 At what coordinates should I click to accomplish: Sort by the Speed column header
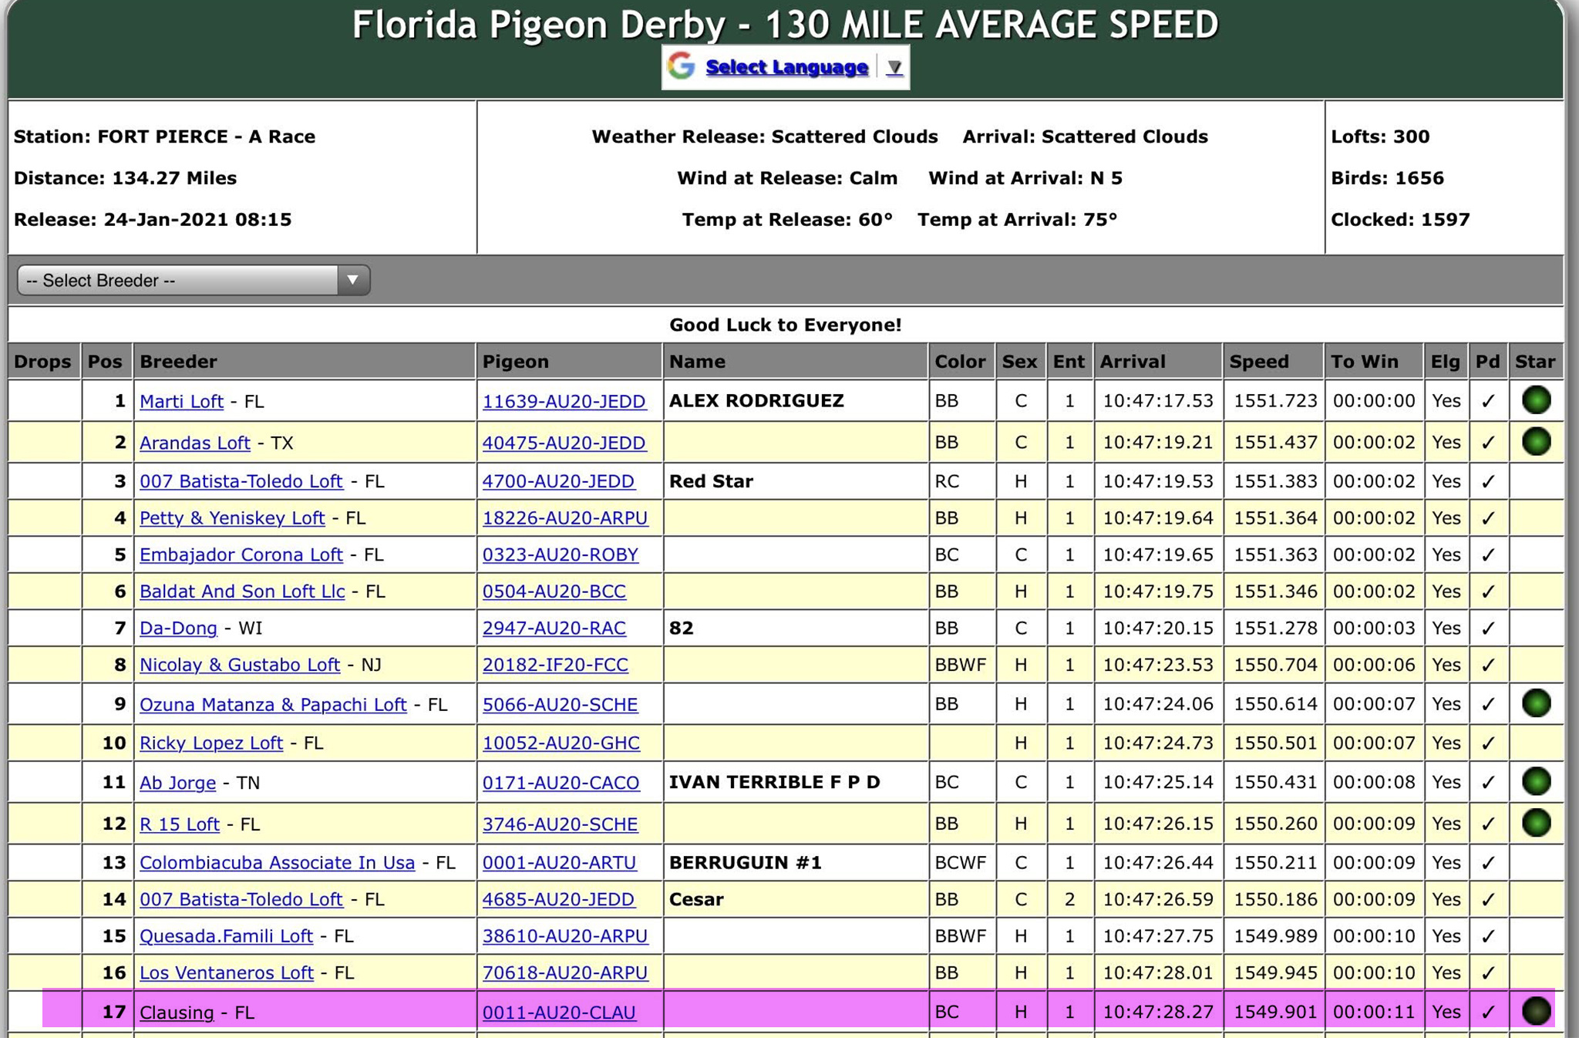[1258, 362]
